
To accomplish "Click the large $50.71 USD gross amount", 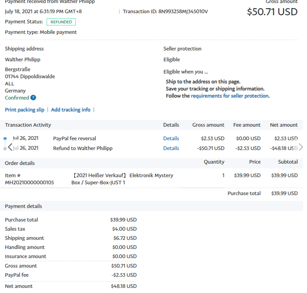I will coord(272,12).
